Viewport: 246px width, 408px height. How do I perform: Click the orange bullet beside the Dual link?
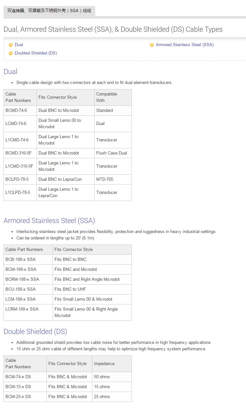pos(11,45)
